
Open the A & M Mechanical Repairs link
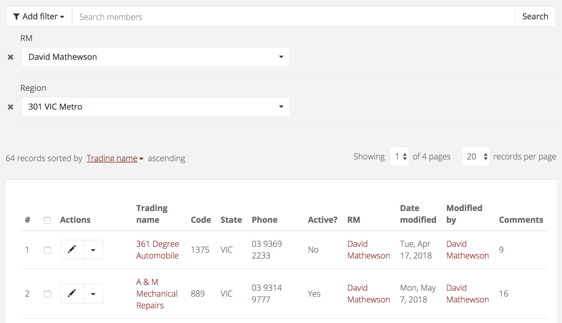pyautogui.click(x=157, y=294)
